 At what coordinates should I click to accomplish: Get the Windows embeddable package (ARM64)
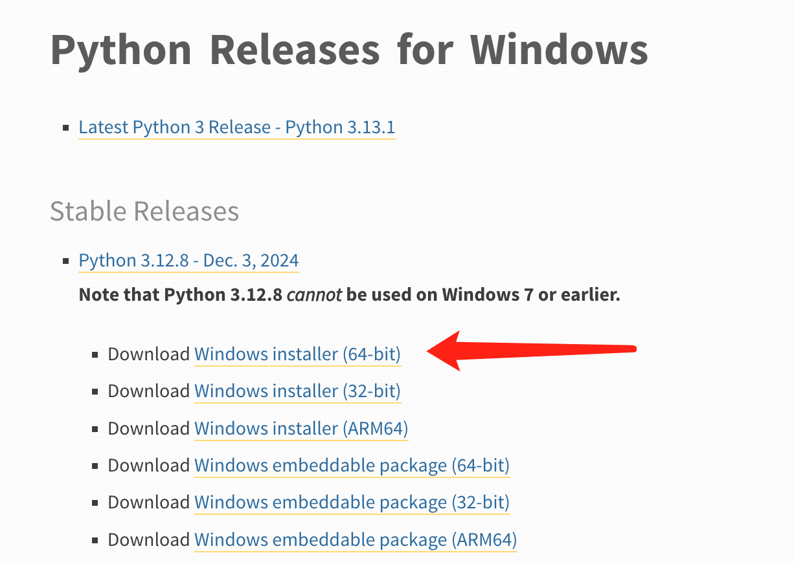coord(356,539)
